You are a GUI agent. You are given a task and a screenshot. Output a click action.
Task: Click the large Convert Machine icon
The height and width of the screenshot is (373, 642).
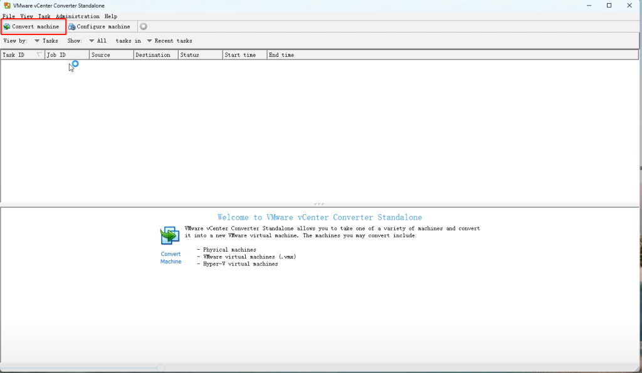(170, 236)
